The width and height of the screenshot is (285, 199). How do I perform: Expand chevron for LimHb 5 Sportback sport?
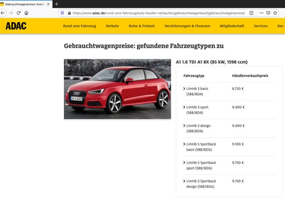pyautogui.click(x=184, y=163)
